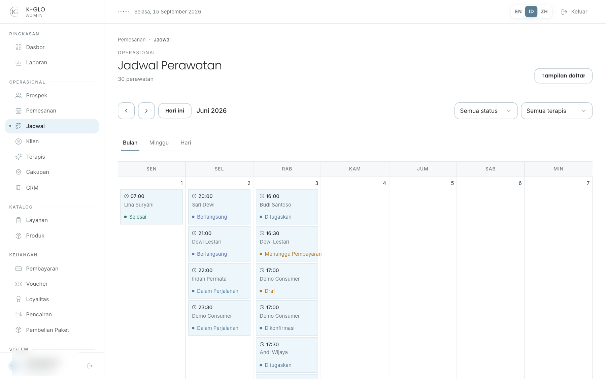
Task: Click the Loyalitas award icon
Action: (x=19, y=299)
